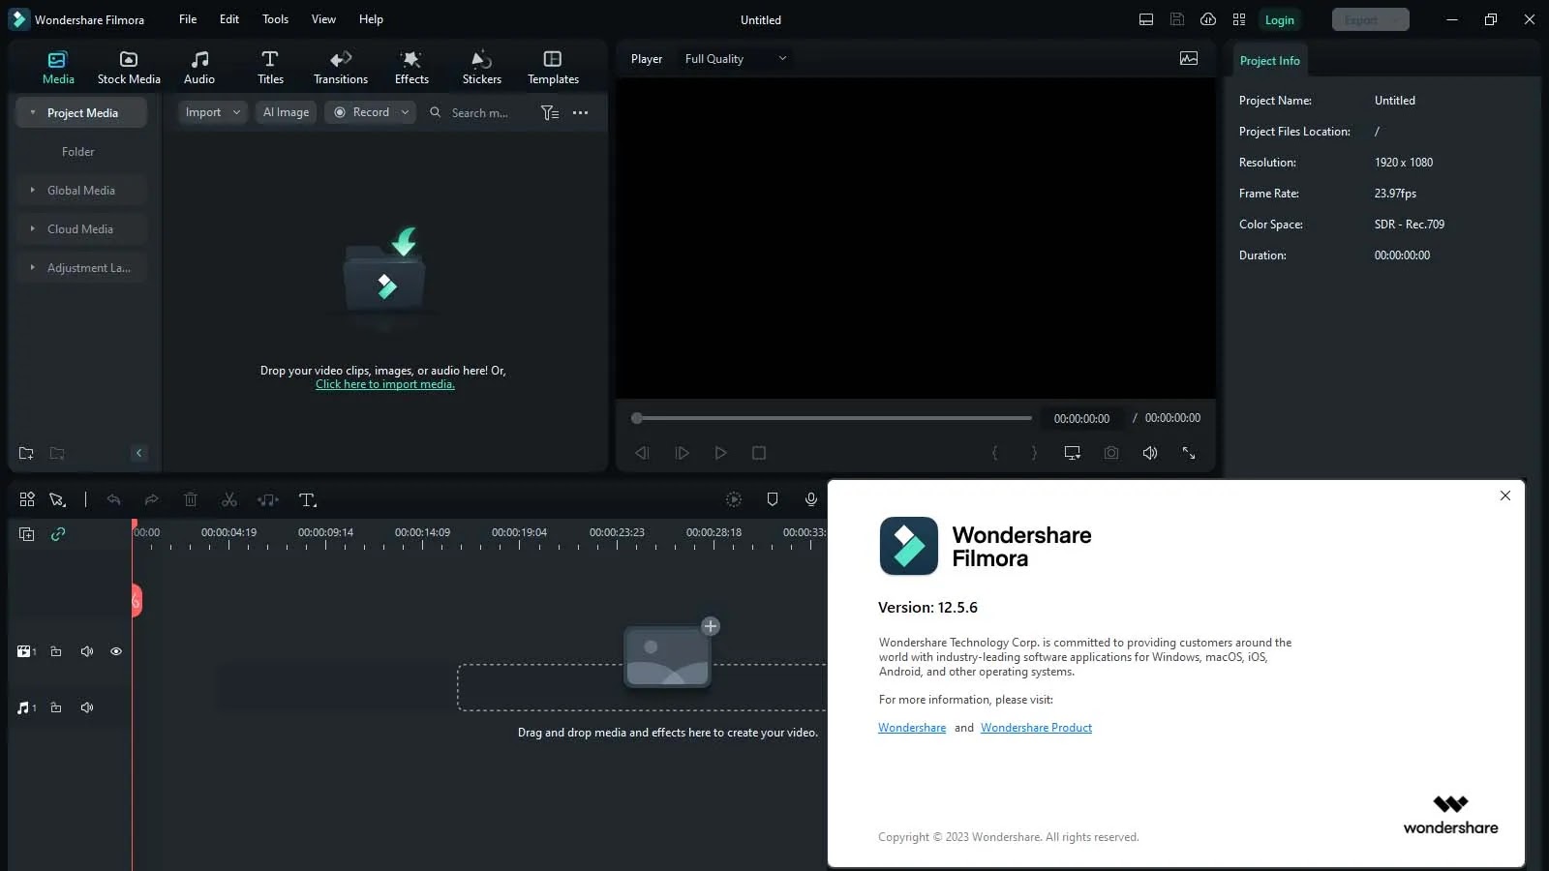Image resolution: width=1549 pixels, height=871 pixels.
Task: Take a snapshot with camera icon
Action: tap(1111, 453)
